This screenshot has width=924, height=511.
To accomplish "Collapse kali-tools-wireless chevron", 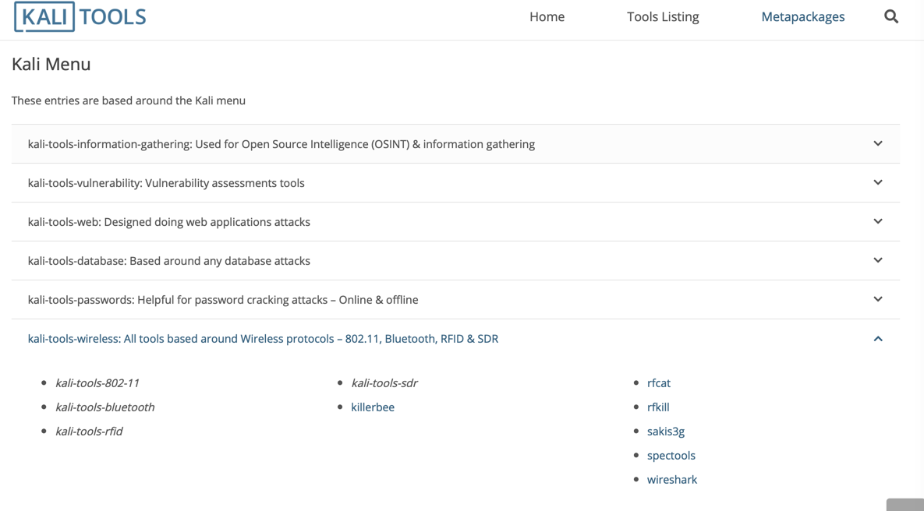I will tap(878, 339).
